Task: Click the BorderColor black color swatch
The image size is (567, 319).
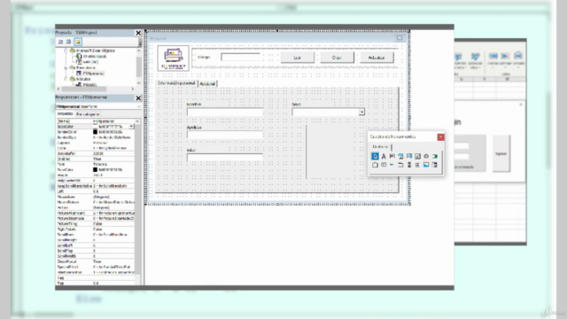Action: point(95,132)
